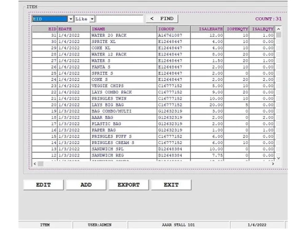Viewport: 307px width, 230px height.
Task: Select the PRINGLES CREAM S row
Action: point(153,143)
